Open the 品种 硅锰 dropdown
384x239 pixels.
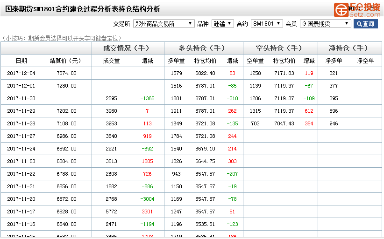(223, 24)
